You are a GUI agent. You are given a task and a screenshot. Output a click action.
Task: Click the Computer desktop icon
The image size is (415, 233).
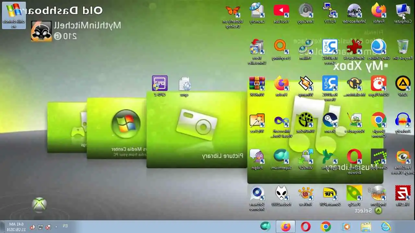403,14
